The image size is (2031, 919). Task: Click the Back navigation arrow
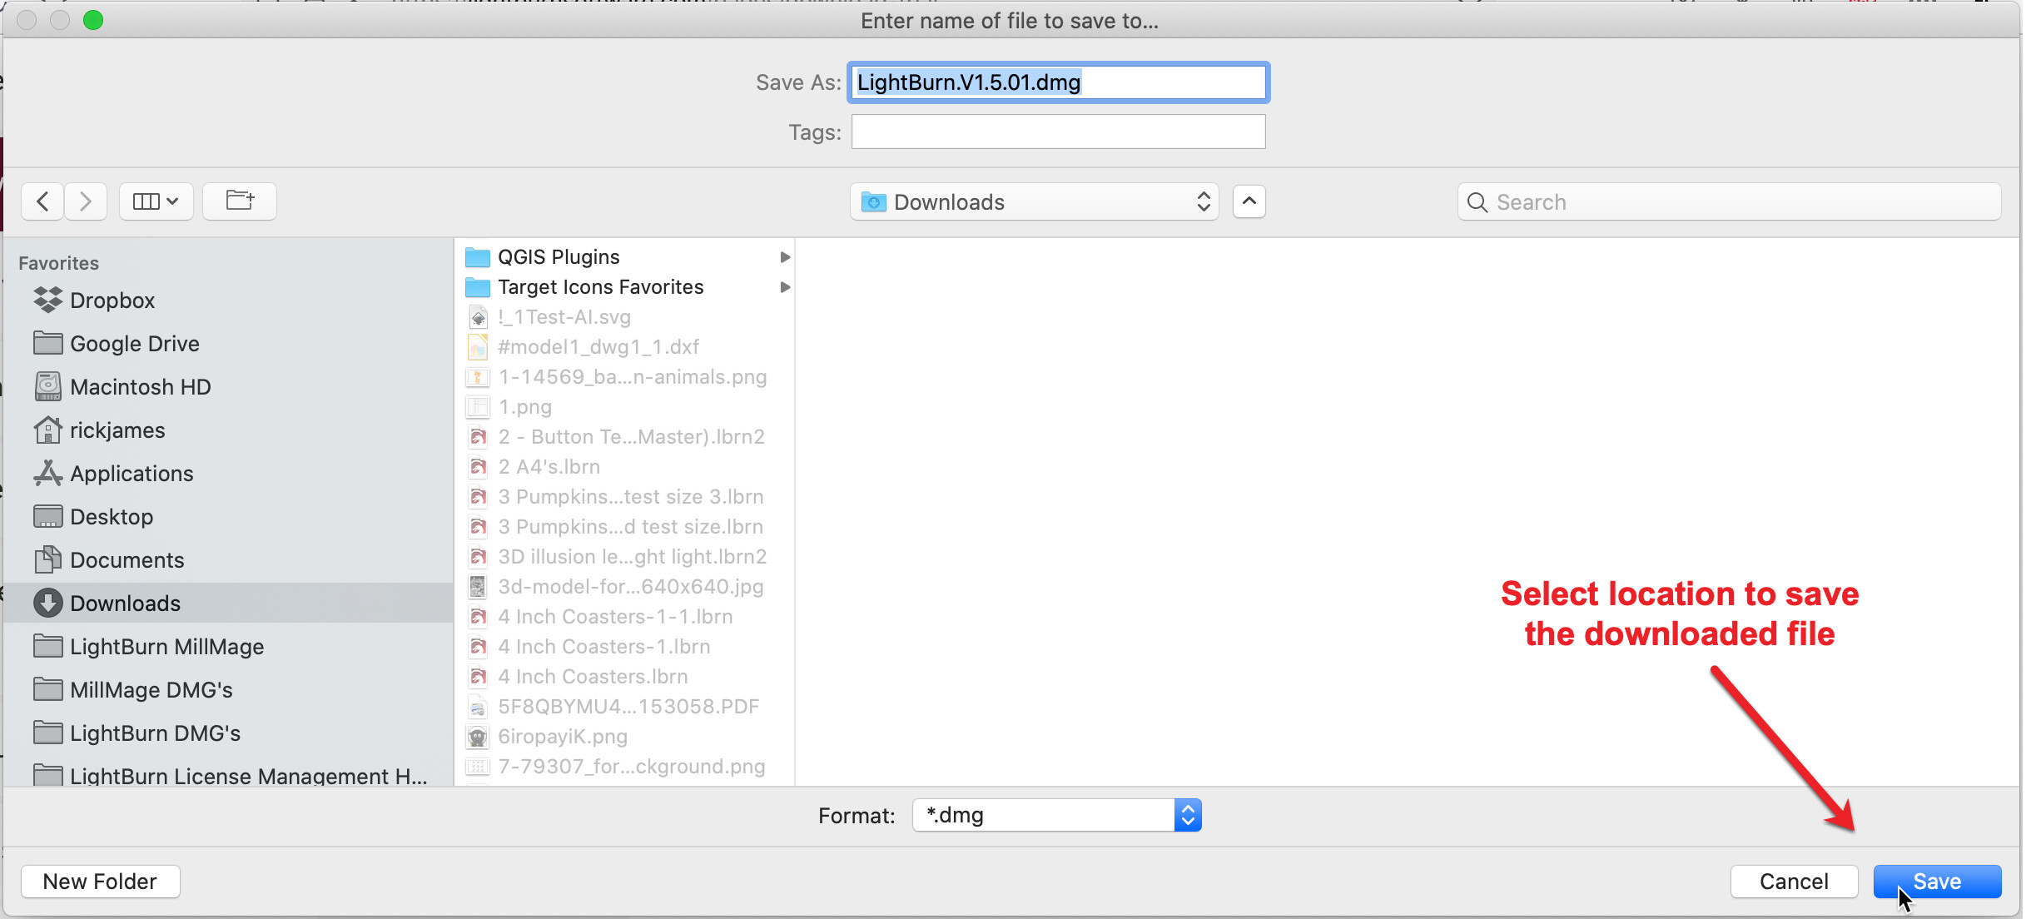pyautogui.click(x=42, y=201)
